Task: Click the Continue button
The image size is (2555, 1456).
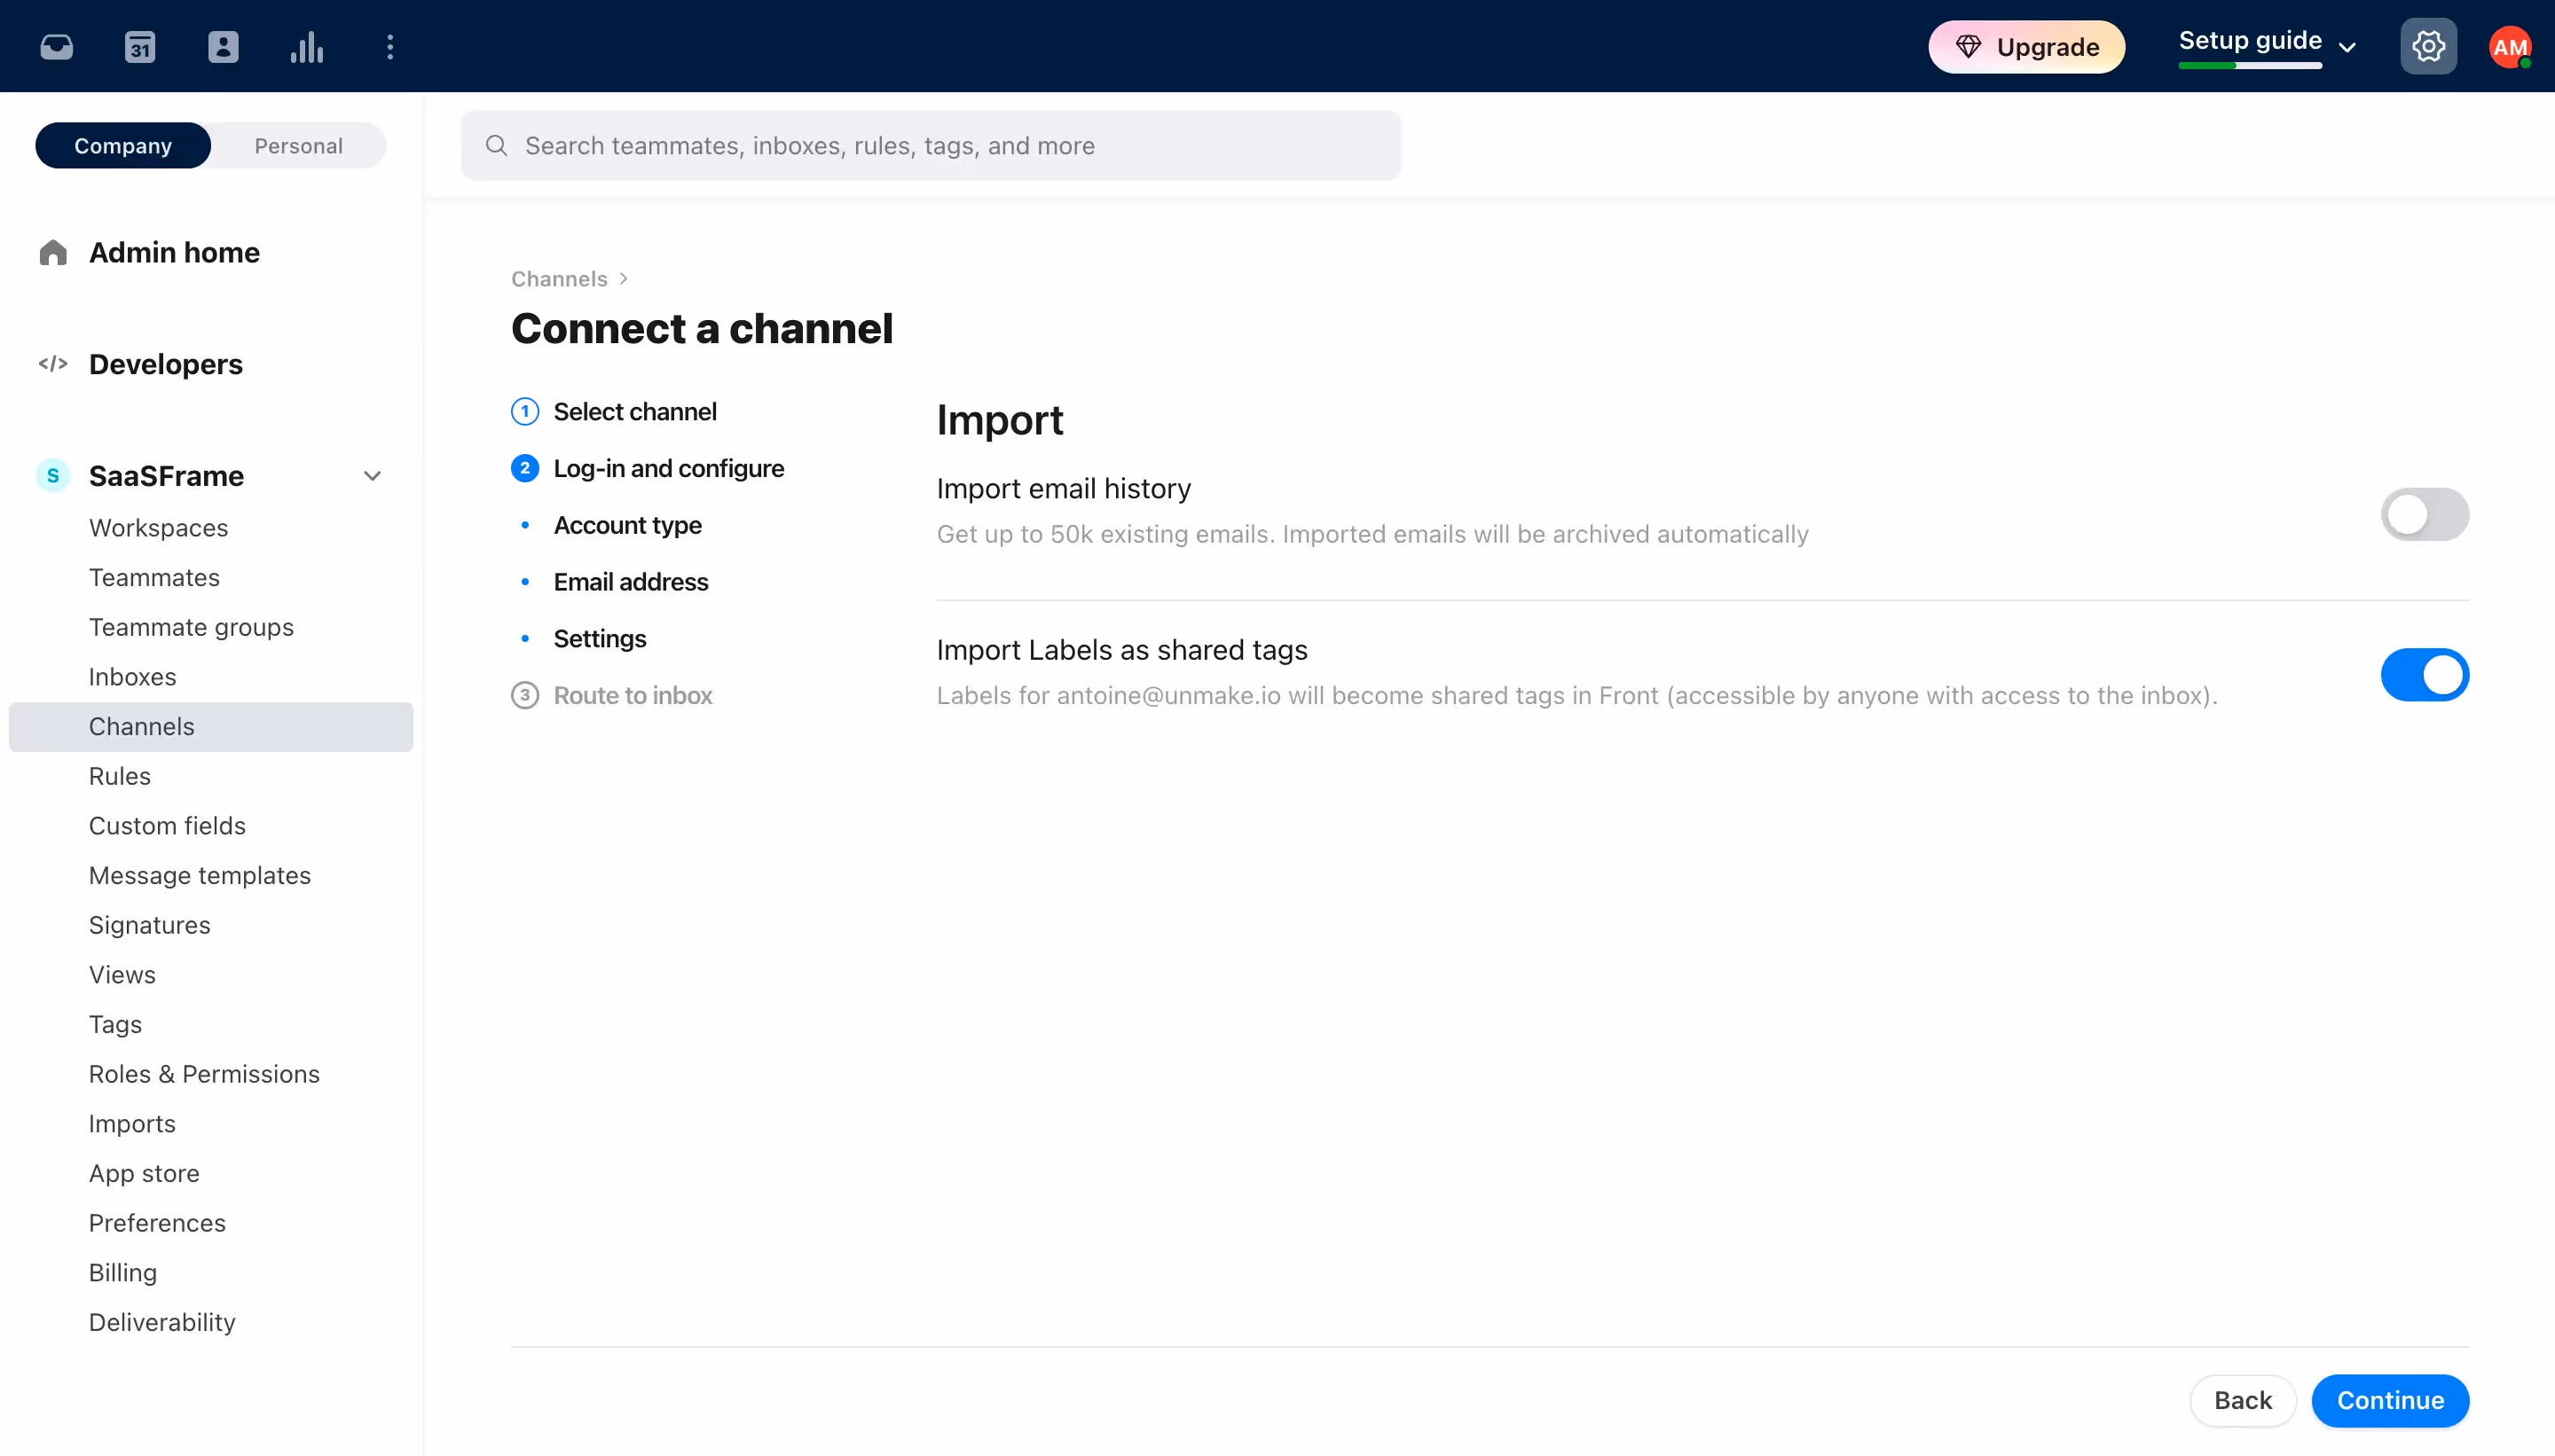Action: coord(2389,1400)
